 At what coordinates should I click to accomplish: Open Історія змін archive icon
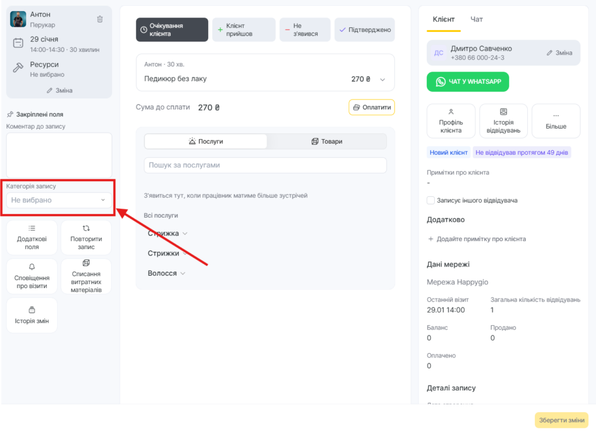[x=32, y=309]
